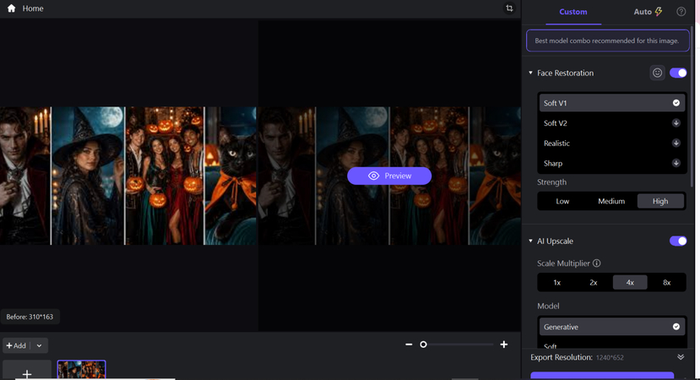Image resolution: width=700 pixels, height=380 pixels.
Task: Choose 4x scale multiplier
Action: 630,282
